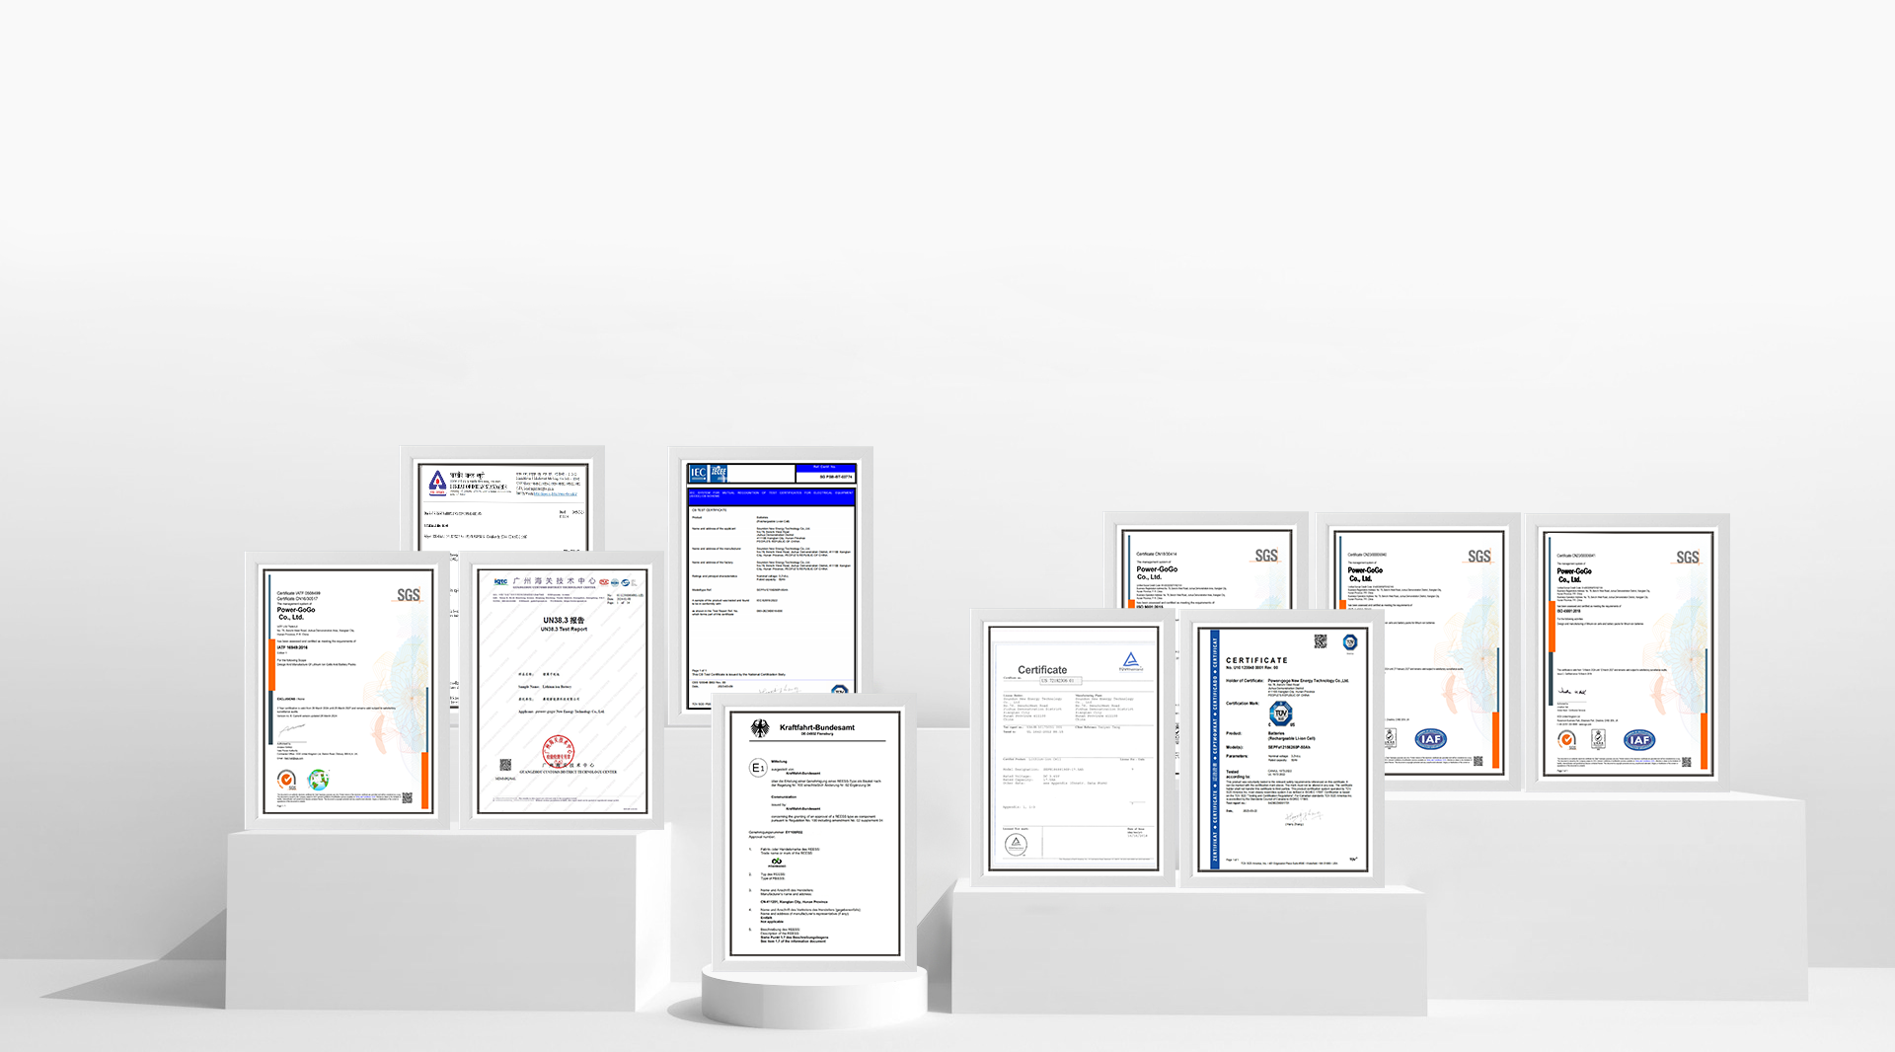Click the "Certificate" title on the TÜV Rheinland document
Screen dimensions: 1895x1052
(x=1042, y=669)
